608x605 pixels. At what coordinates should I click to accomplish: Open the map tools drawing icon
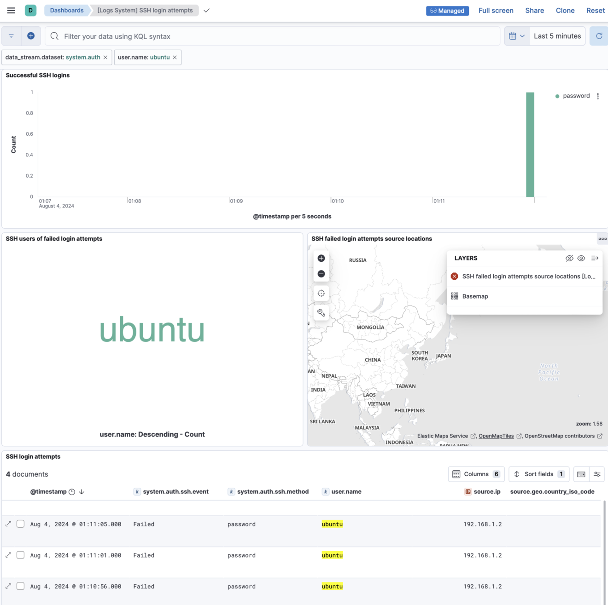[321, 313]
